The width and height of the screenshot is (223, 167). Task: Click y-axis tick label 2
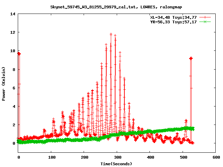14,125
